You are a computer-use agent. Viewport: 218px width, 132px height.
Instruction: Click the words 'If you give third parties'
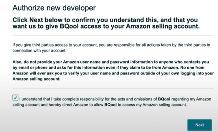pyautogui.click(x=33, y=45)
